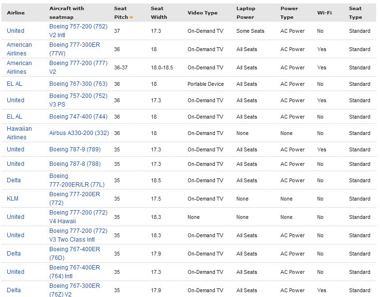
Task: Open Boeing 747-400 (744) seatmap link
Action: 78,117
